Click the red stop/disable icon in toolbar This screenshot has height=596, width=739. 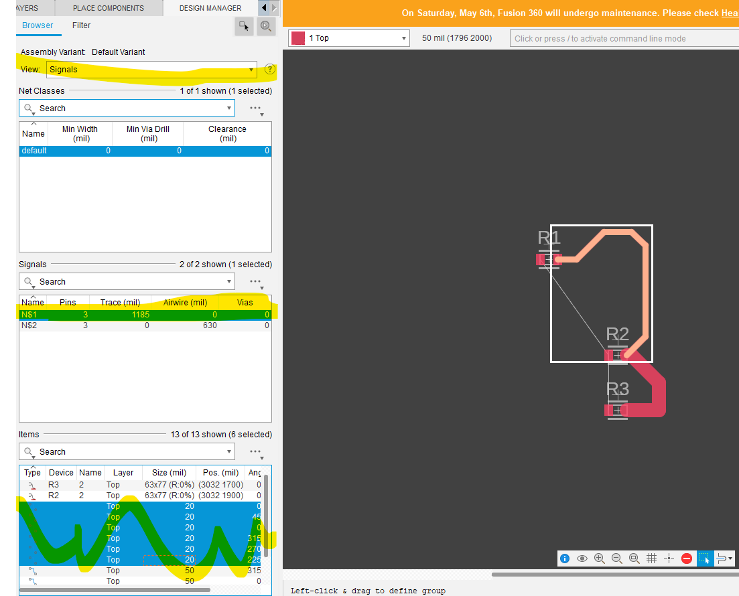pyautogui.click(x=686, y=558)
